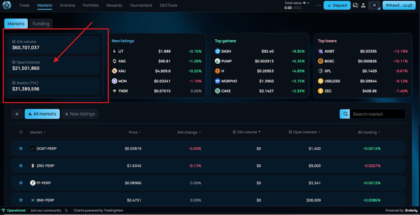Click the ZRO-PERP coin icon
Screen dimensions: 420x215
click(x=33, y=166)
